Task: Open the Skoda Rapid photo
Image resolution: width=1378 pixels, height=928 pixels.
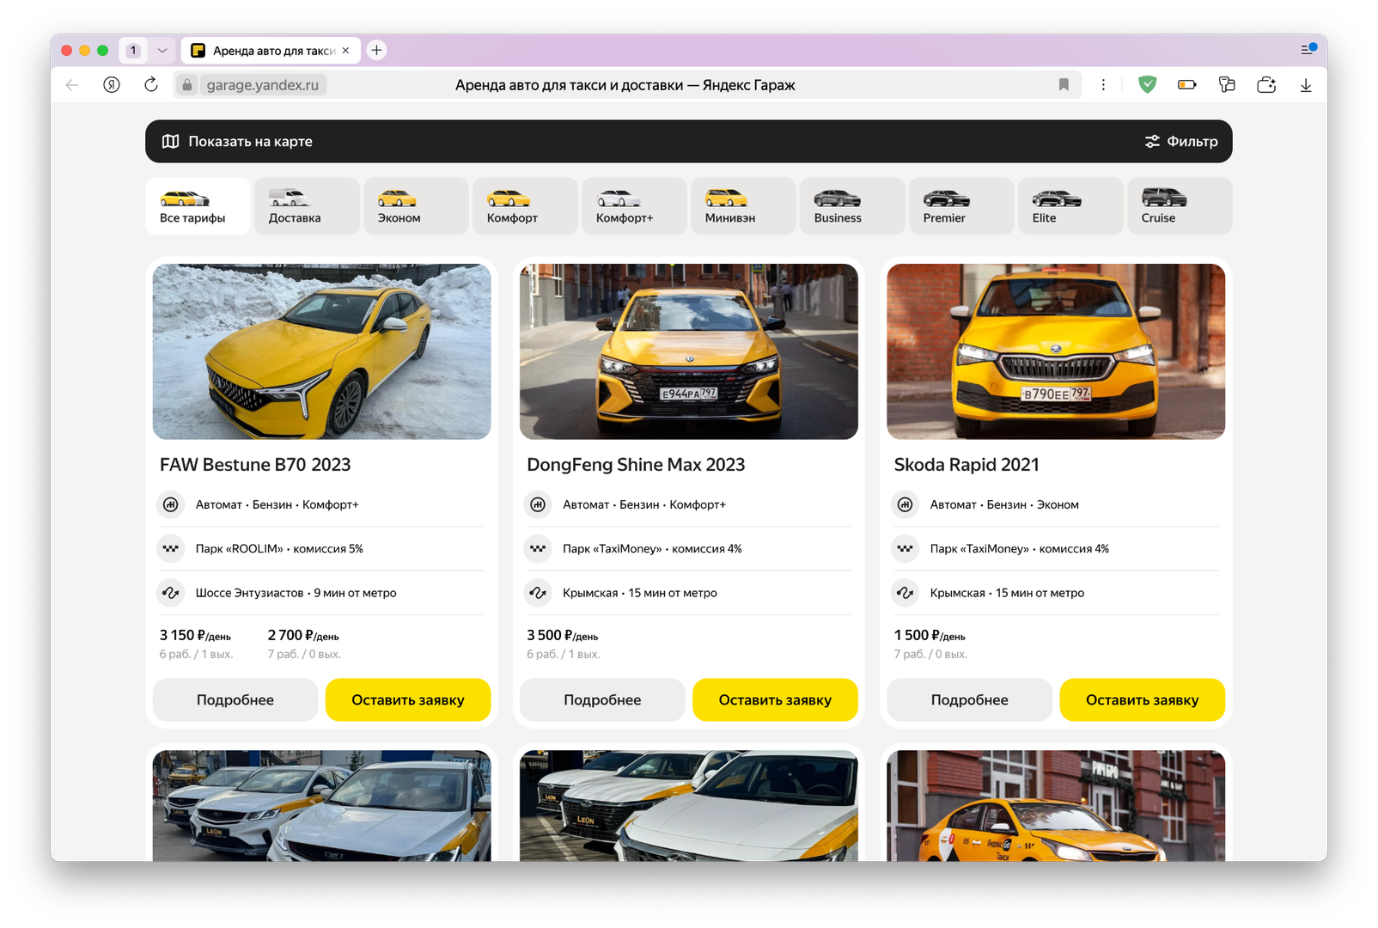Action: pyautogui.click(x=1056, y=351)
